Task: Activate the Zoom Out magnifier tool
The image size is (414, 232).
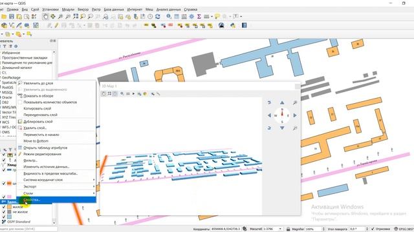Action: point(68,17)
